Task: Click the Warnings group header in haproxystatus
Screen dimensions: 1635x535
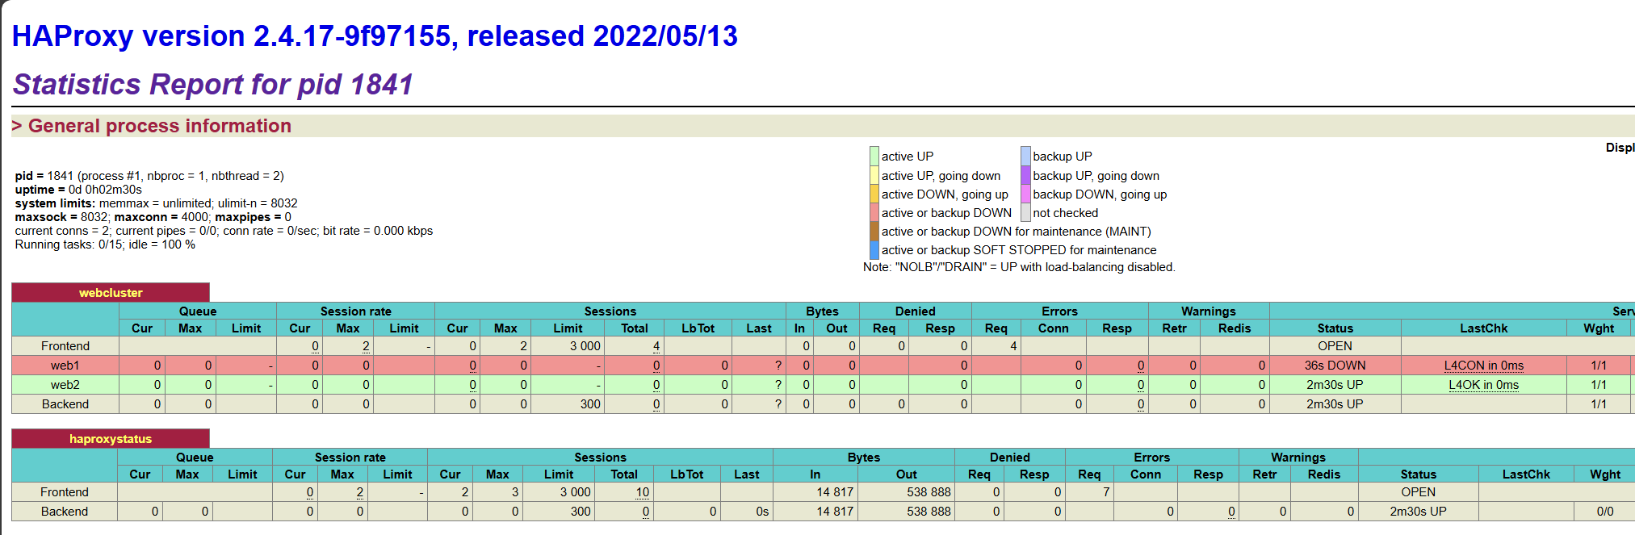Action: [x=1298, y=458]
